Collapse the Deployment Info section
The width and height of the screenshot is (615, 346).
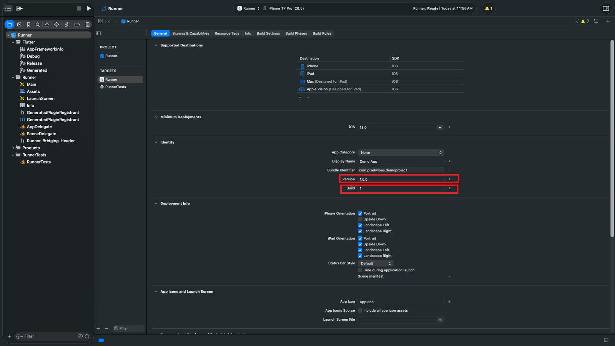tap(156, 204)
